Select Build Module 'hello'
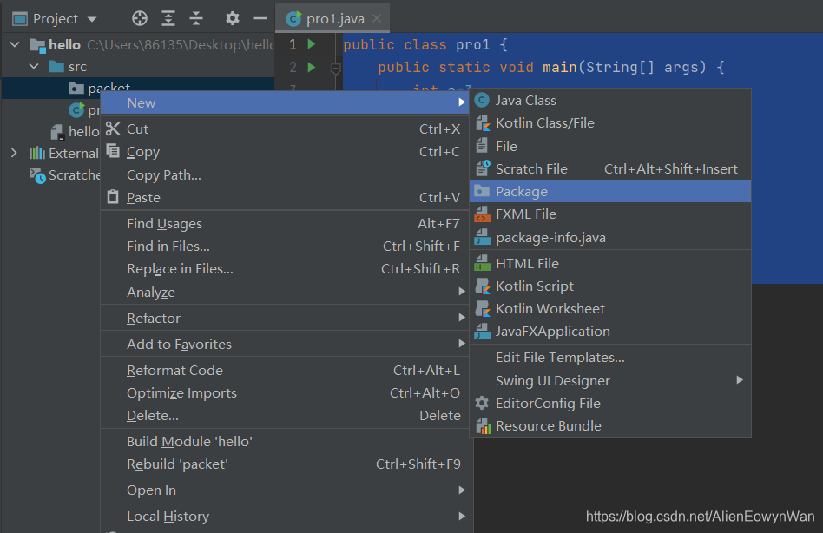Image resolution: width=823 pixels, height=533 pixels. (286, 441)
